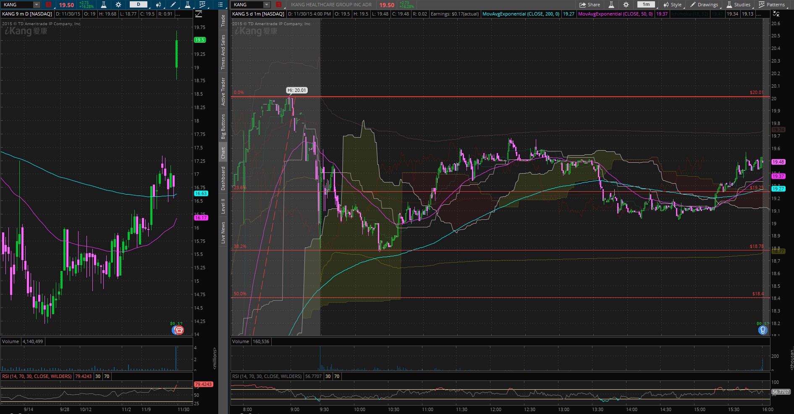The height and width of the screenshot is (414, 794).
Task: Switch to Level II sidebar tab
Action: click(x=223, y=206)
